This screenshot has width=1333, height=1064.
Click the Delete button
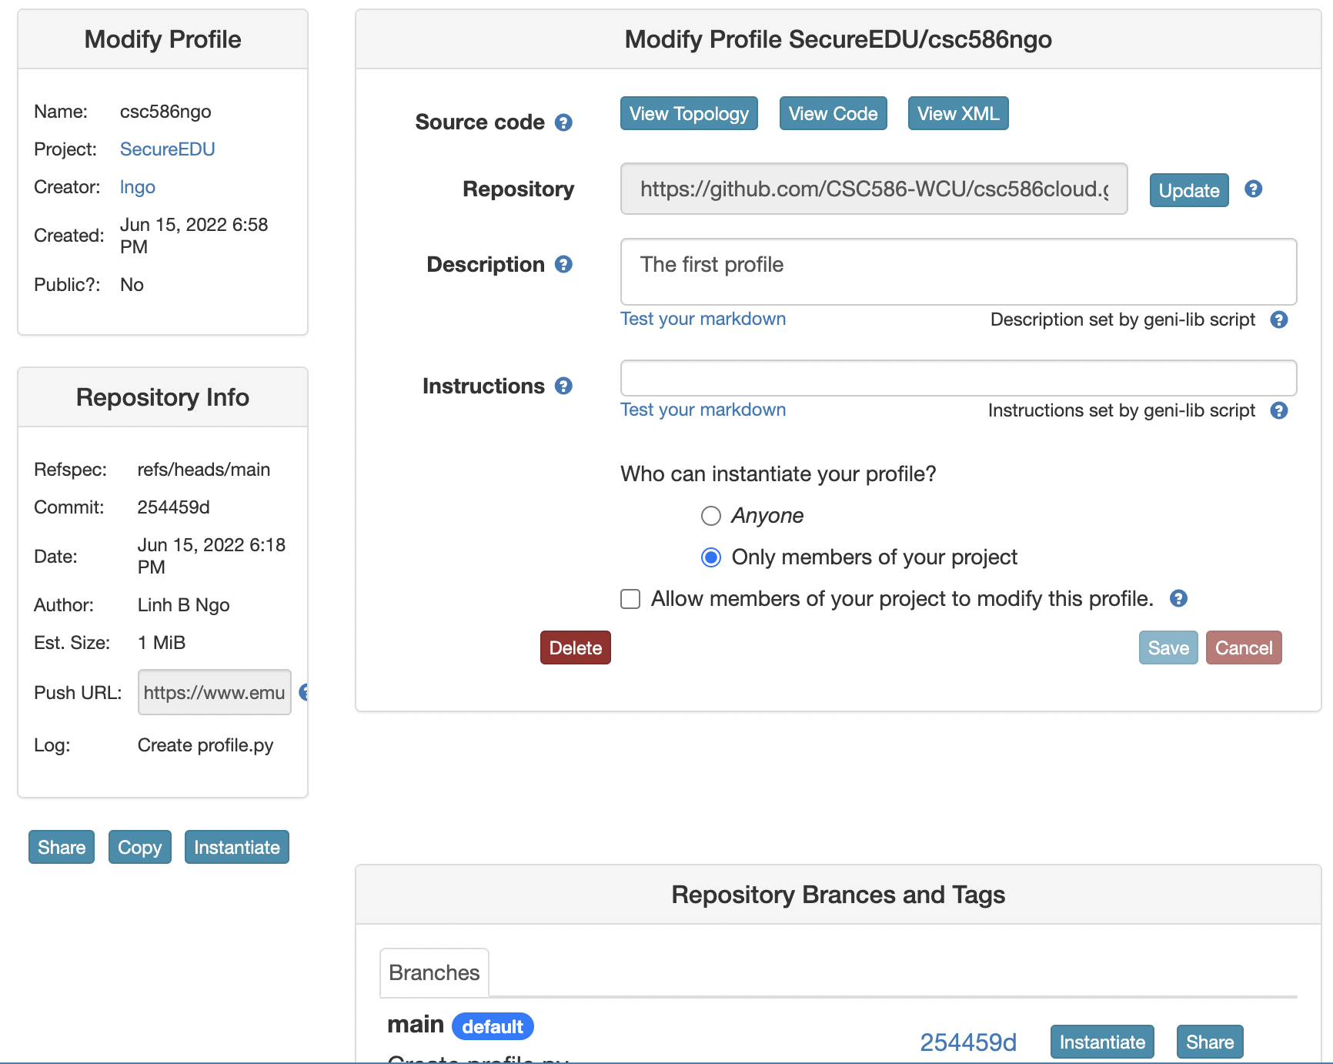point(575,647)
